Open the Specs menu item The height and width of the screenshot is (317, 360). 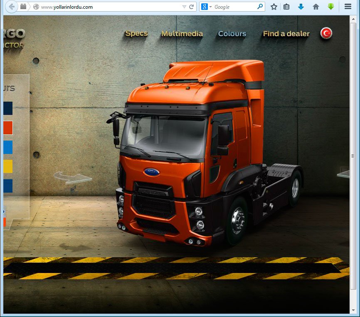[136, 34]
